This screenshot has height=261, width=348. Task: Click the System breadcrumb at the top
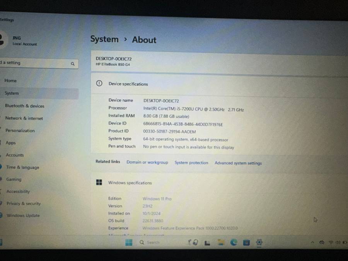pos(104,39)
